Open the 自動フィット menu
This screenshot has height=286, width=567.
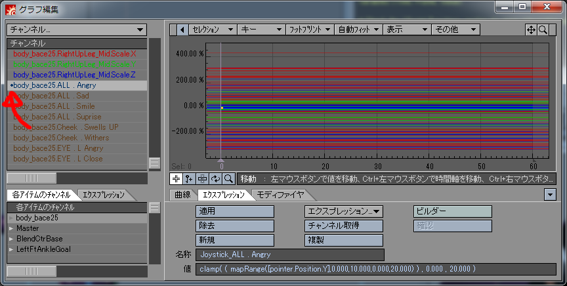pyautogui.click(x=359, y=30)
